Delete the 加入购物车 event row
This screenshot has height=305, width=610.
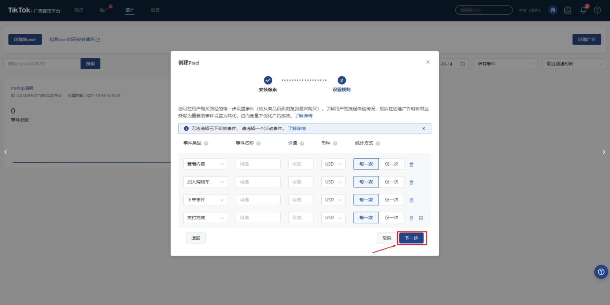pos(411,182)
